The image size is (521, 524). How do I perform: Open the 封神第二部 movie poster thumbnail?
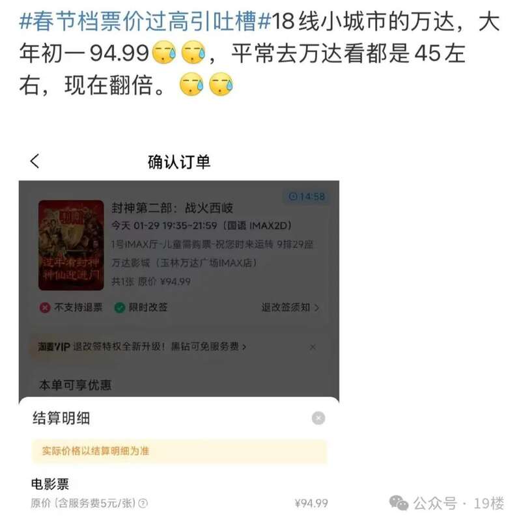pos(71,245)
